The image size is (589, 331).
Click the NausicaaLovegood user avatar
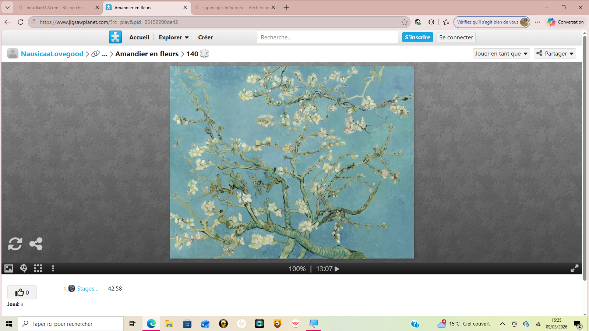tap(13, 54)
